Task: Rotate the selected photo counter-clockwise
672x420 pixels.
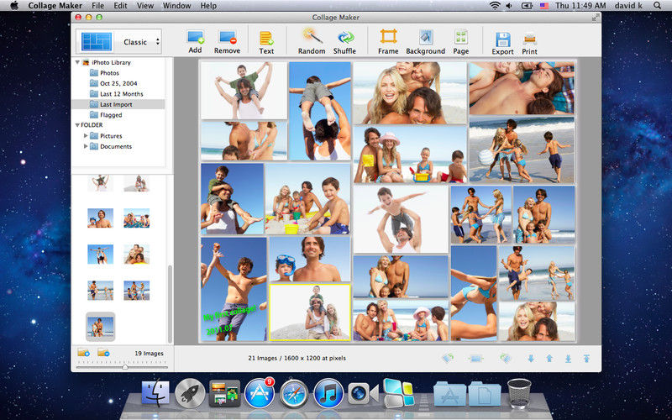Action: click(448, 358)
